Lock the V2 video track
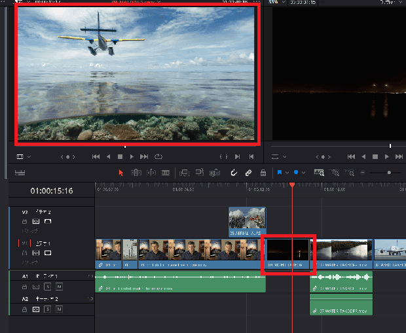406x333 pixels. point(24,221)
